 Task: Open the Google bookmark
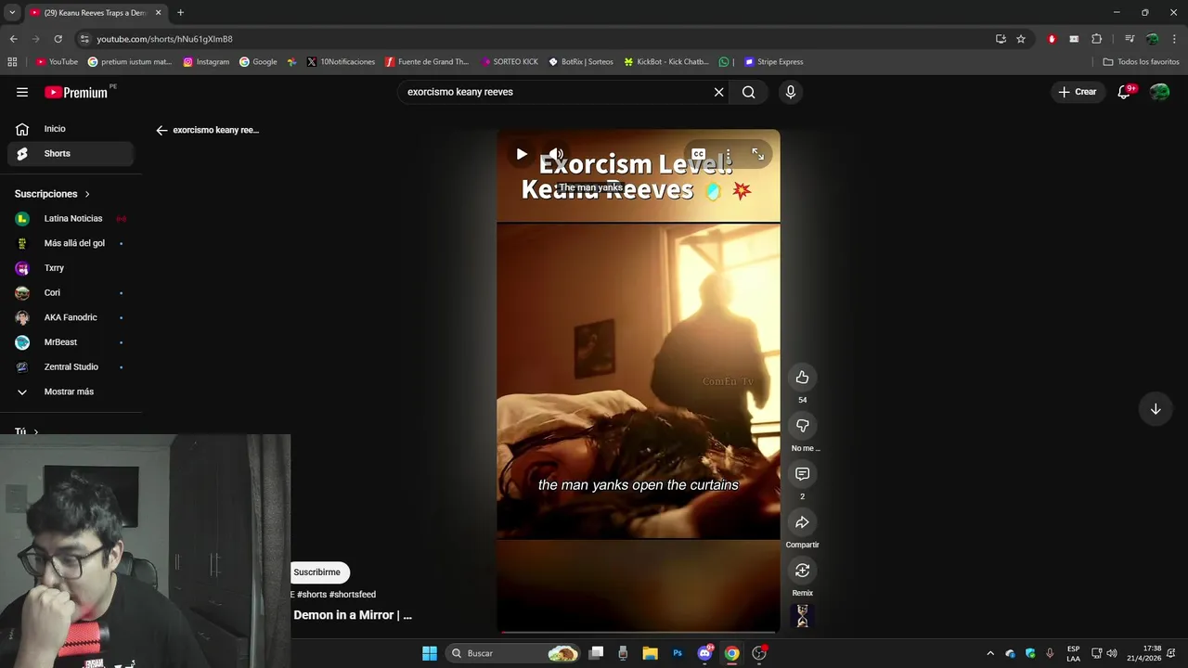(x=258, y=62)
